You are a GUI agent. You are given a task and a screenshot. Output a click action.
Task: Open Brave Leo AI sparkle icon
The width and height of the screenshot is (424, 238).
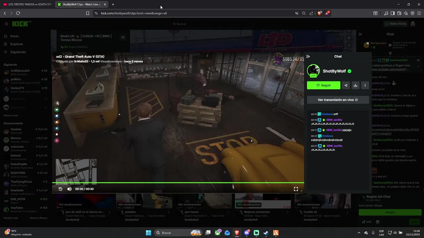(x=406, y=13)
